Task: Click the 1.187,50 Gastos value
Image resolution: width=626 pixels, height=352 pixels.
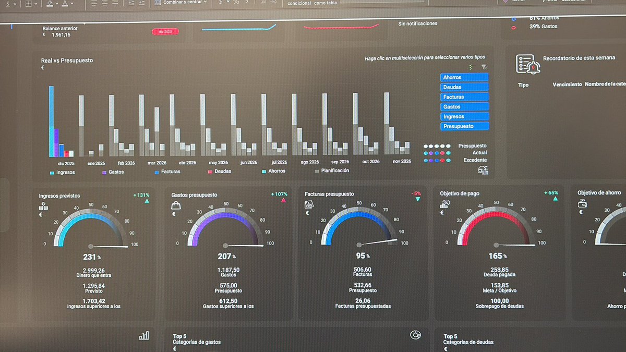Action: pyautogui.click(x=228, y=270)
